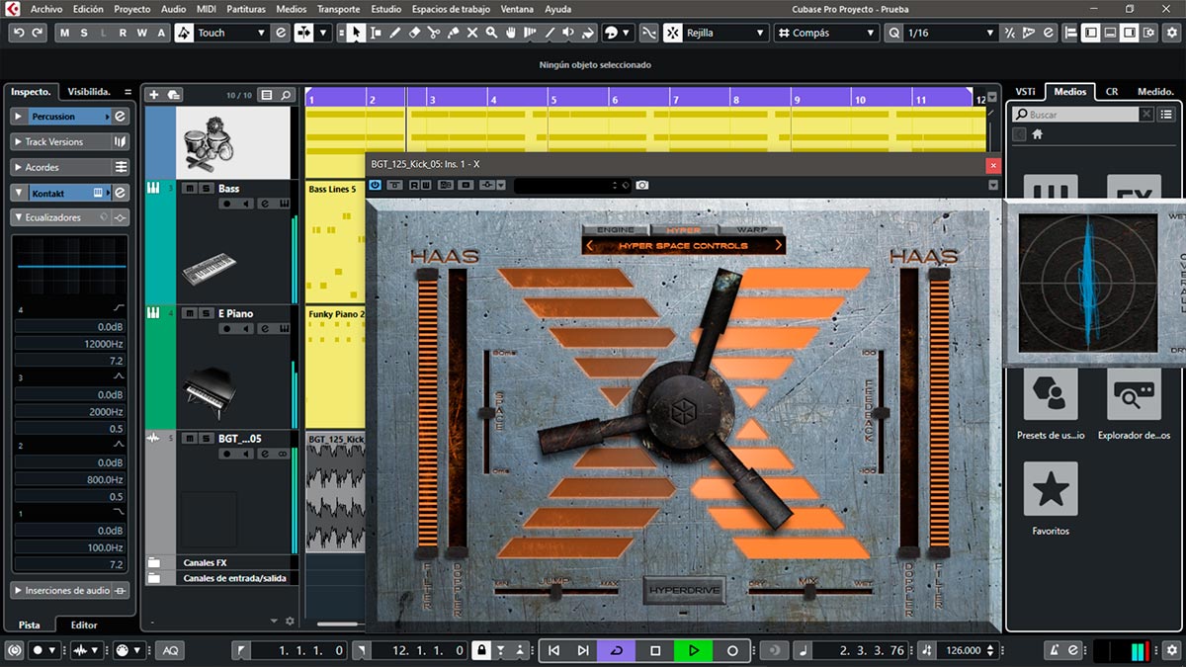This screenshot has width=1186, height=667.
Task: Switch to the Visibilidad tab
Action: tap(90, 92)
